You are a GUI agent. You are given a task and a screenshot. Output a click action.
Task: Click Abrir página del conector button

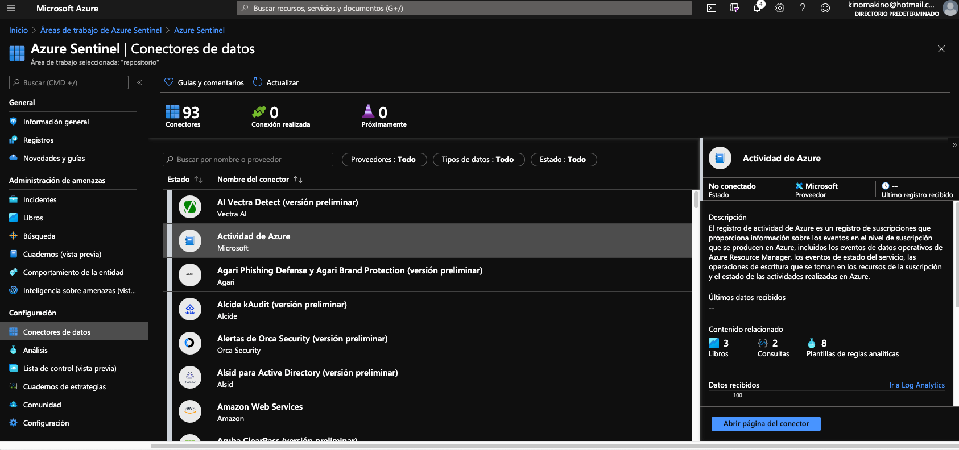point(766,424)
